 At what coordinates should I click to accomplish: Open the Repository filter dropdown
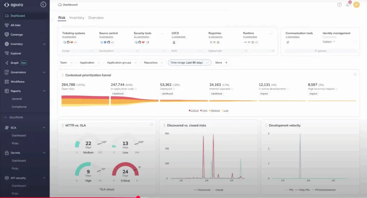(153, 63)
